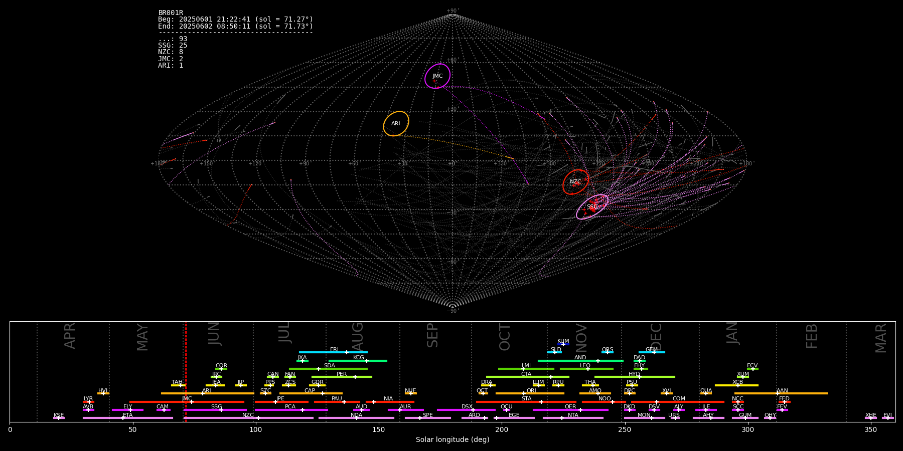The width and height of the screenshot is (903, 451).
Task: Click the red NZC radiant ellipse on the sky map
Action: tap(575, 182)
